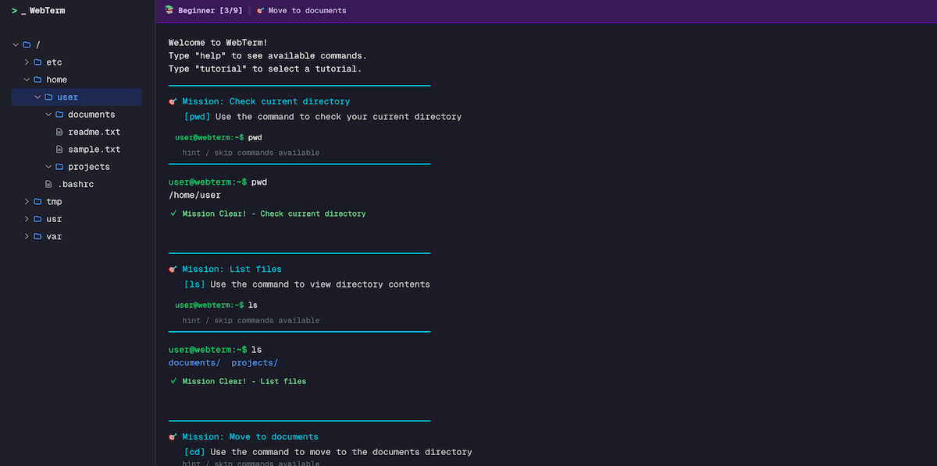Click the mission dart icon for List files
The image size is (937, 466).
pyautogui.click(x=173, y=269)
